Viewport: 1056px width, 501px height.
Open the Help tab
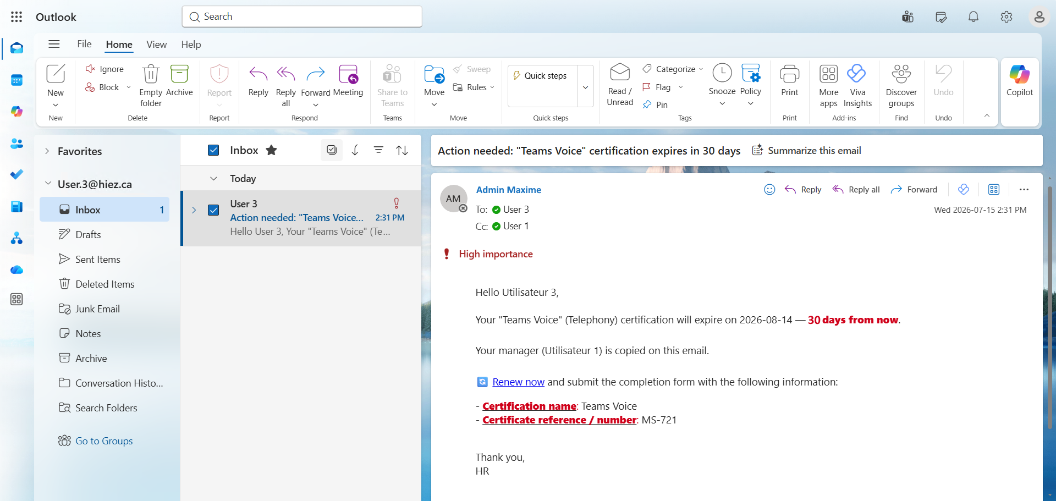[x=191, y=45]
